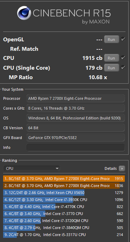Toggle the CPU Single Core checkbox
The image size is (130, 242).
tap(123, 68)
